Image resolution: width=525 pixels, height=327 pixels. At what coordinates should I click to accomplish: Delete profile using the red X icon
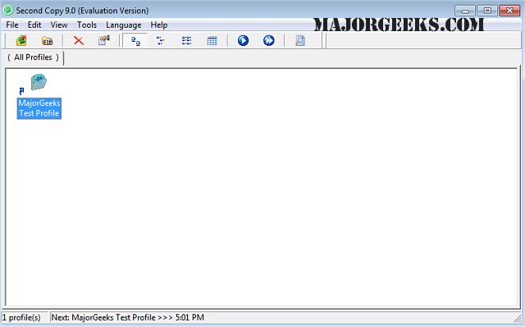79,41
